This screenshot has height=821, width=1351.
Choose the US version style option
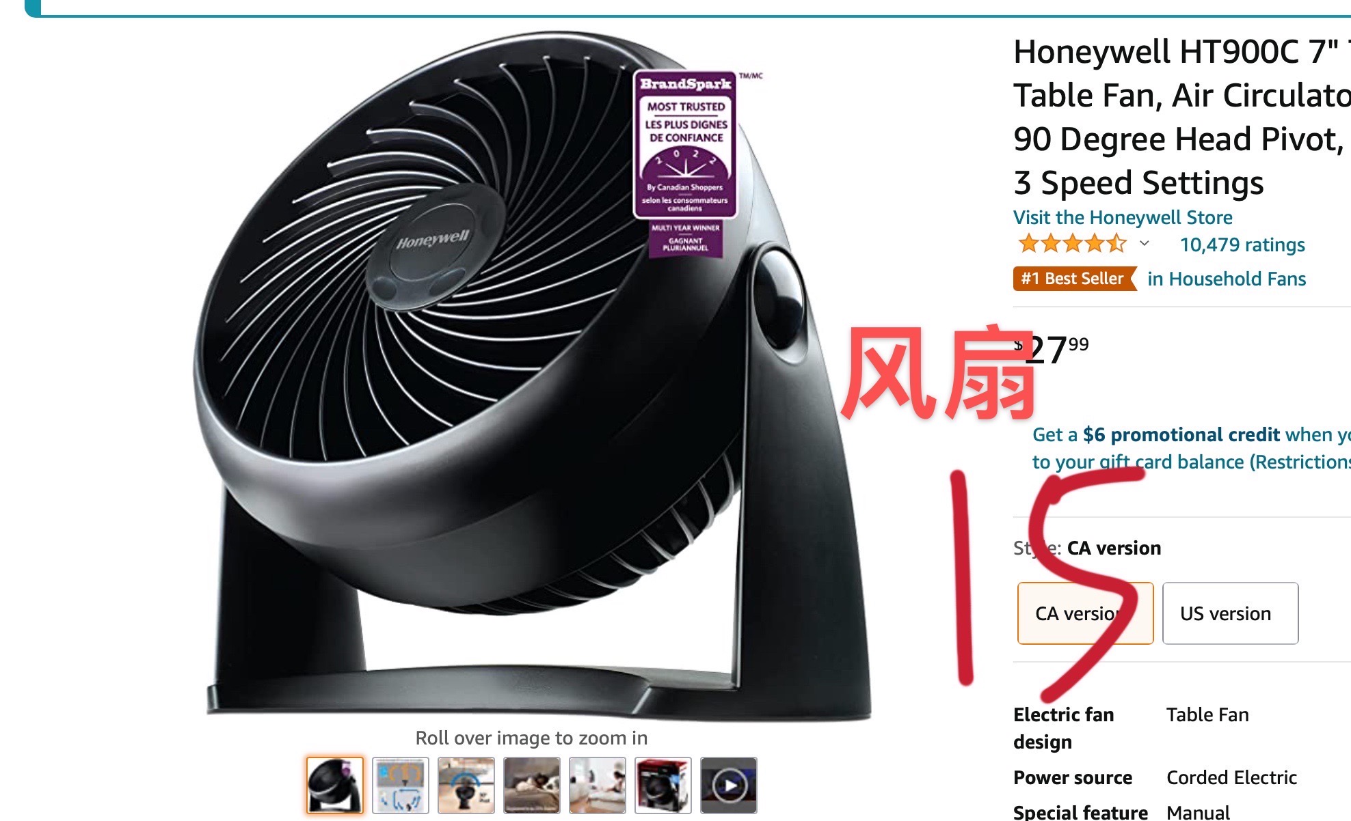[x=1230, y=613]
